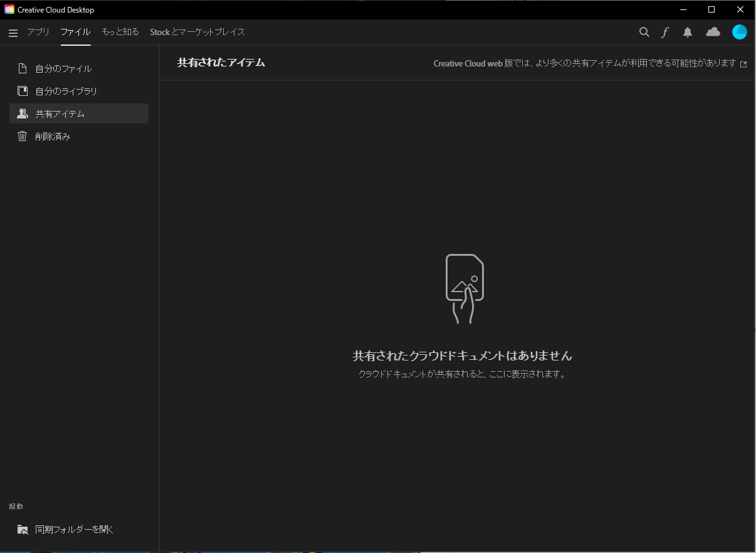Viewport: 756px width, 553px height.
Task: Open 削除済み in sidebar
Action: (79, 136)
